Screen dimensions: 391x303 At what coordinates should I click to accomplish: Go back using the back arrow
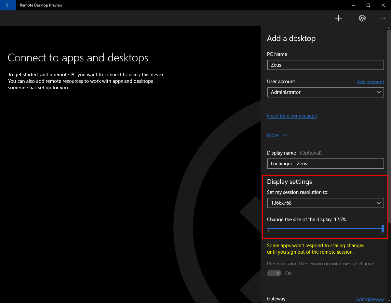coord(8,5)
